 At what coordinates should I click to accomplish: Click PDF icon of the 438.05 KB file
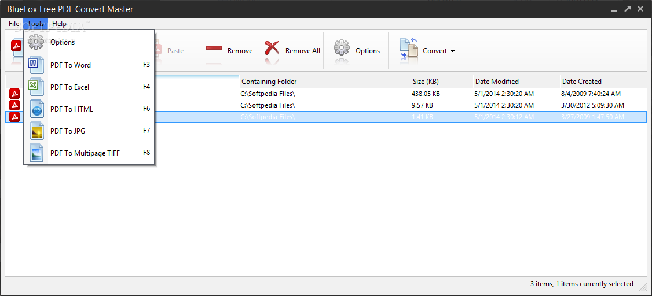coord(14,94)
